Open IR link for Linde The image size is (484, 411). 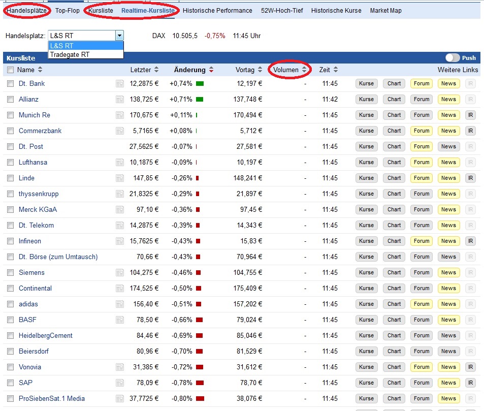pyautogui.click(x=470, y=178)
